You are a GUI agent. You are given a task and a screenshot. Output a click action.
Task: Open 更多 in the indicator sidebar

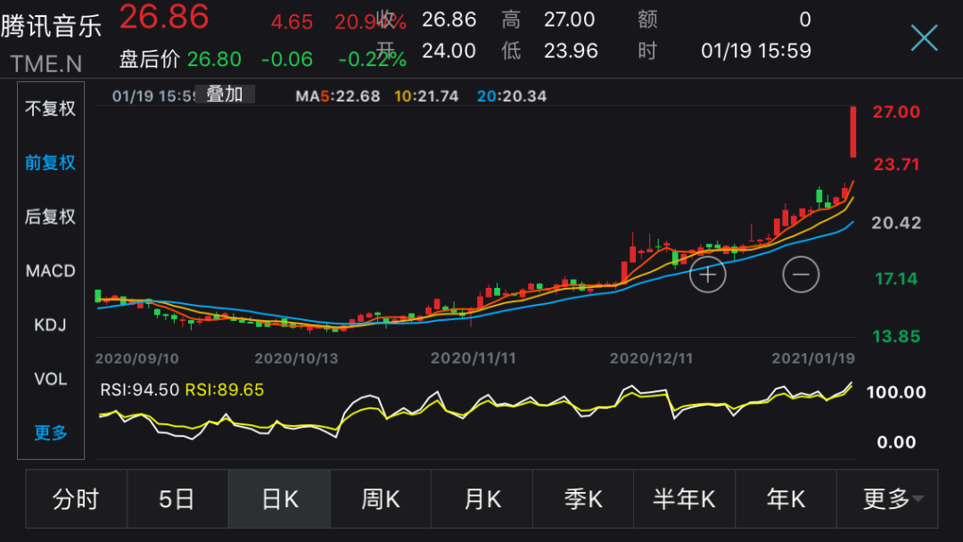(x=50, y=432)
